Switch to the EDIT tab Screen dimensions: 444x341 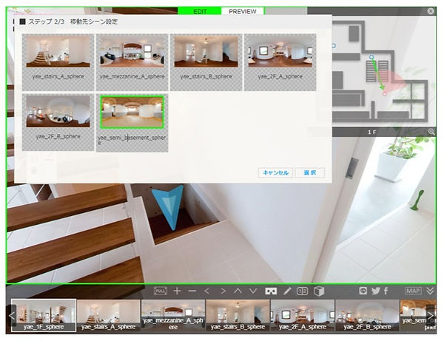pos(200,13)
